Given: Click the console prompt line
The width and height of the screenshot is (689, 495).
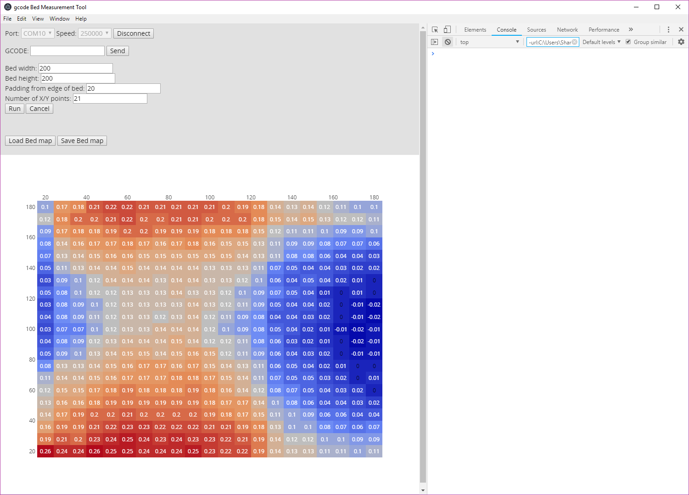Looking at the screenshot, I should (558, 54).
